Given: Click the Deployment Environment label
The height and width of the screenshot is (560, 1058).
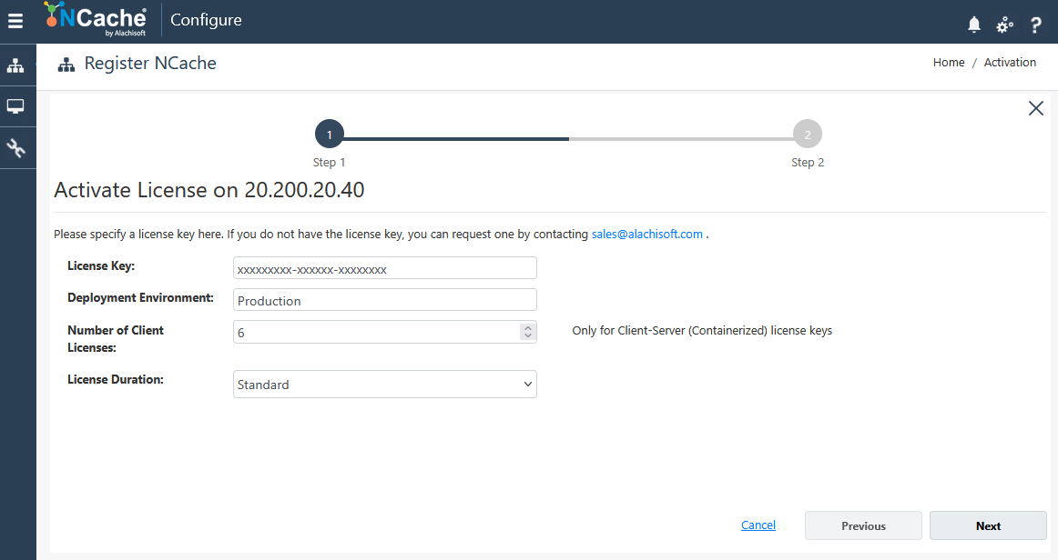Looking at the screenshot, I should pyautogui.click(x=140, y=298).
